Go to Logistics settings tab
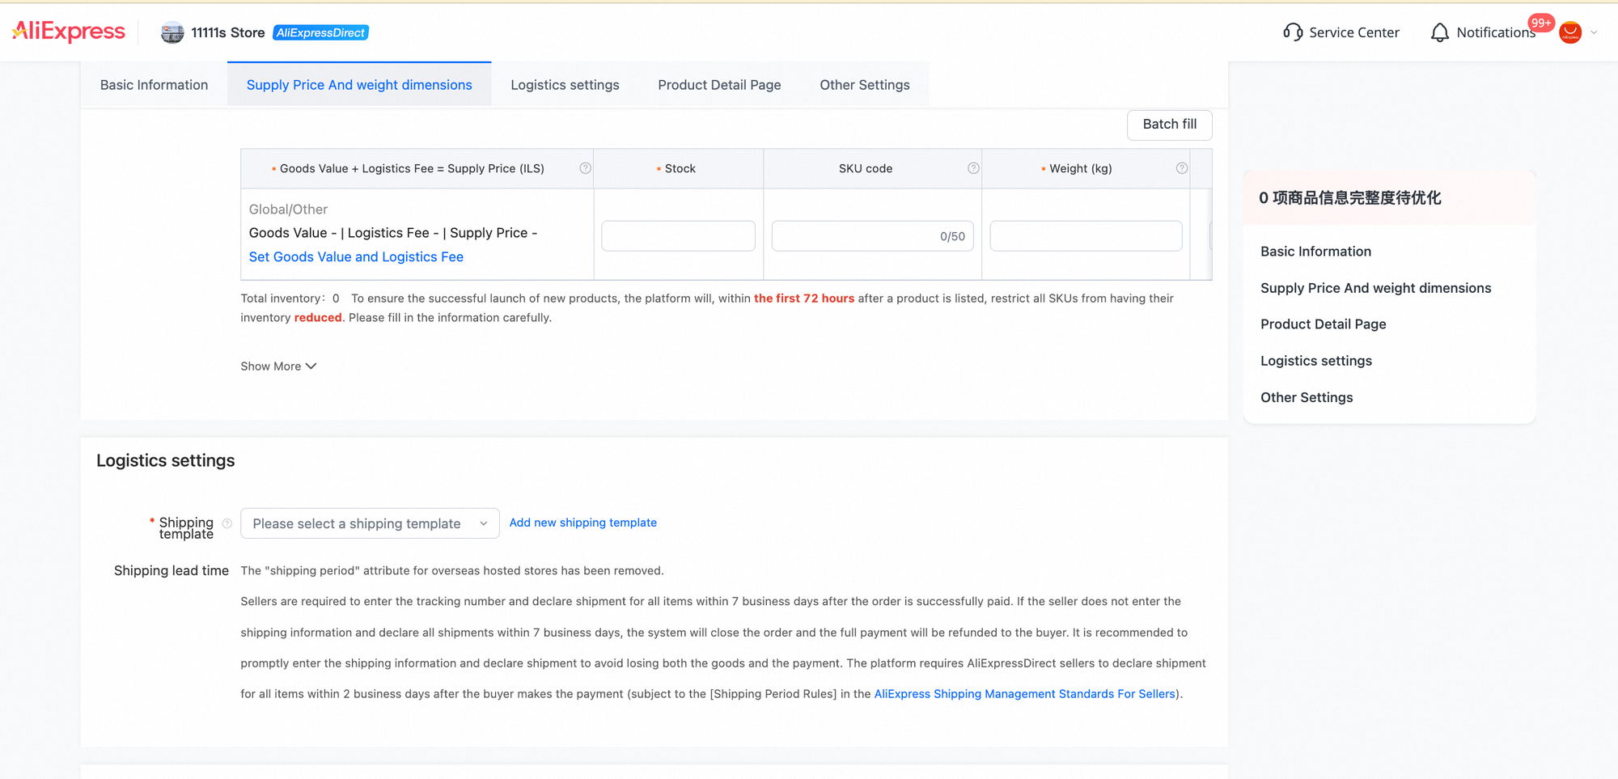The width and height of the screenshot is (1618, 779). tap(565, 85)
